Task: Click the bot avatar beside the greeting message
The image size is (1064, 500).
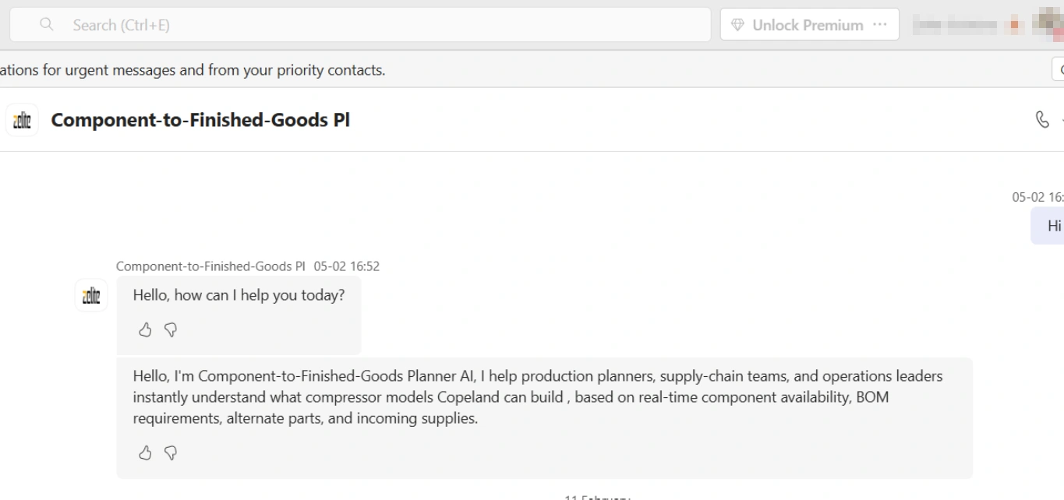Action: [x=91, y=295]
